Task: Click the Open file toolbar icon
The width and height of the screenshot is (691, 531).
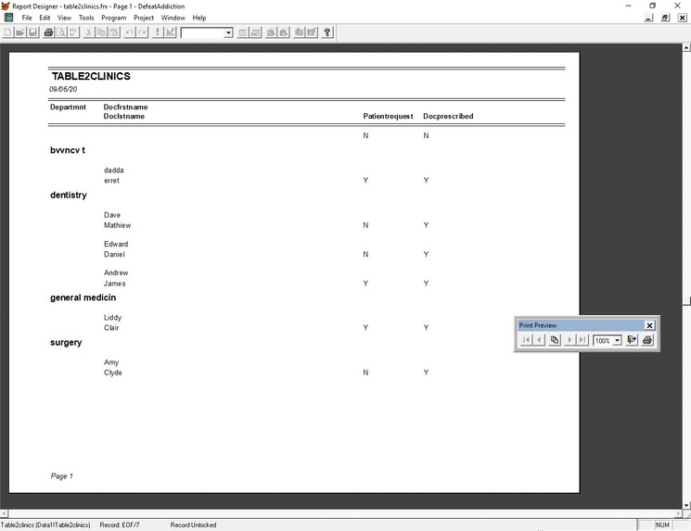Action: pos(20,32)
